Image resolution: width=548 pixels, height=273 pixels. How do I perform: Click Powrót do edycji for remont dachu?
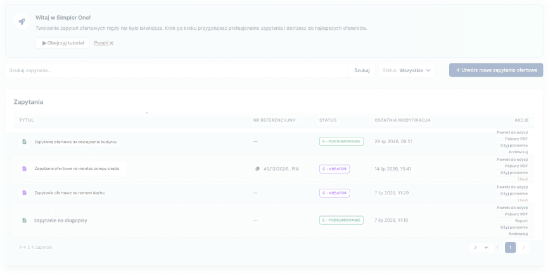click(512, 187)
